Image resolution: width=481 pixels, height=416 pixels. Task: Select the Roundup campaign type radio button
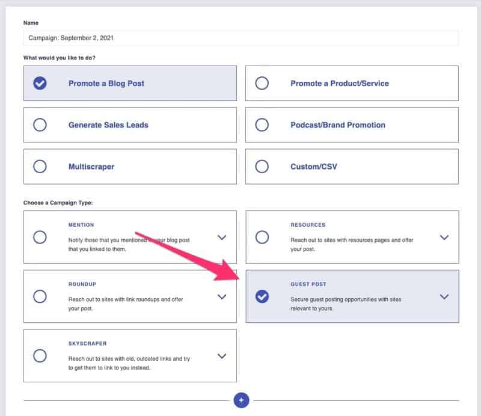click(x=40, y=296)
